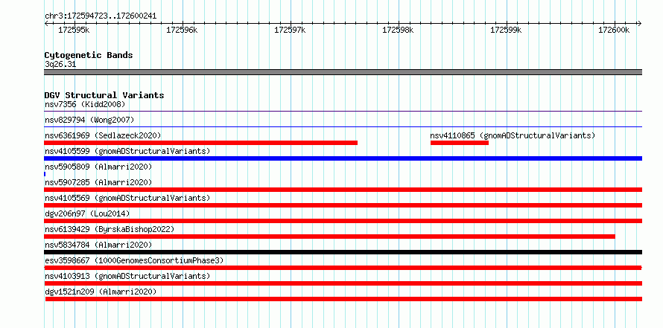Image resolution: width=663 pixels, height=328 pixels.
Task: Click the red bar under dgv206n97
Action: point(343,221)
